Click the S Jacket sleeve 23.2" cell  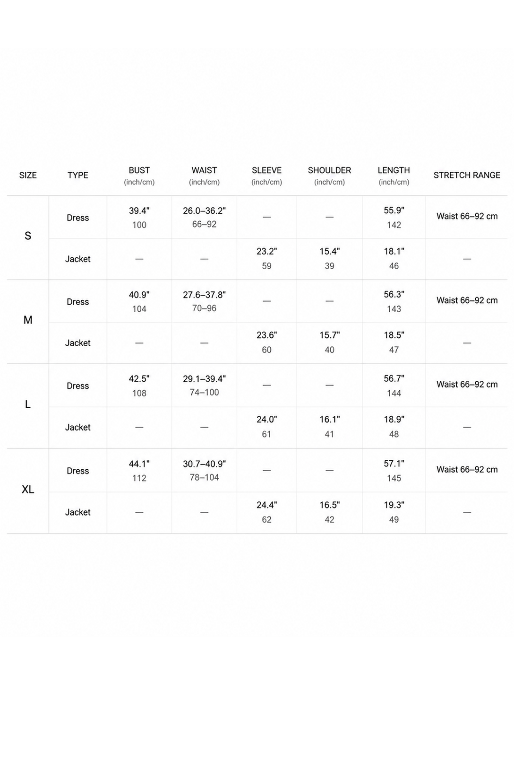pos(267,259)
